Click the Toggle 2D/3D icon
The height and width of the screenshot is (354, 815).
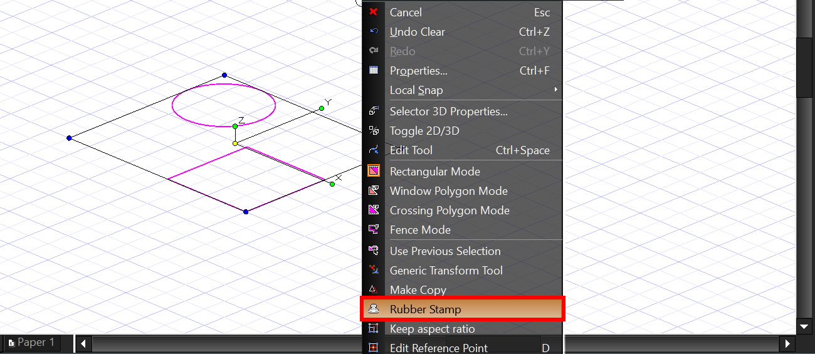coord(374,130)
